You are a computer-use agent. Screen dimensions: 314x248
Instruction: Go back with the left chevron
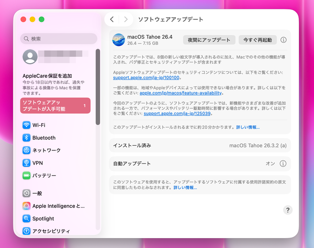click(x=112, y=19)
